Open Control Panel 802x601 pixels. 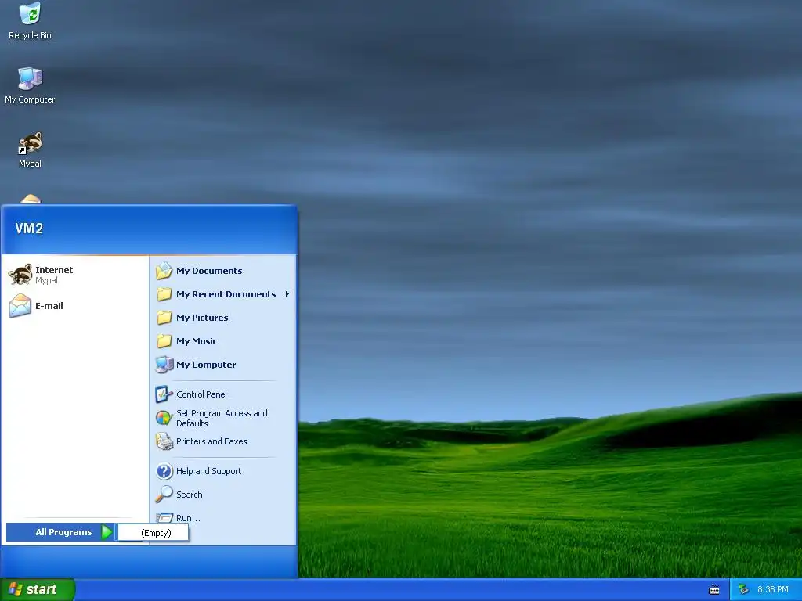click(x=223, y=394)
